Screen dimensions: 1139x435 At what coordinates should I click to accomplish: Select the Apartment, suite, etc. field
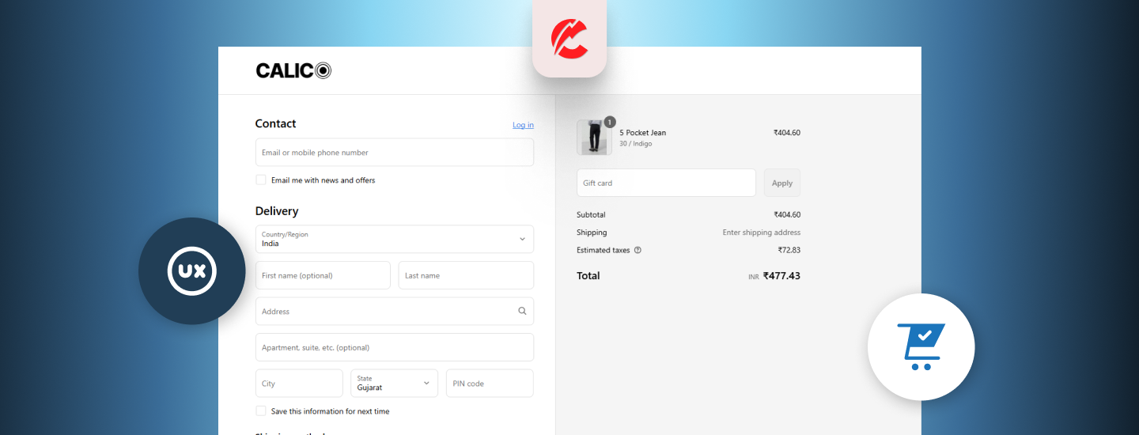pyautogui.click(x=394, y=347)
